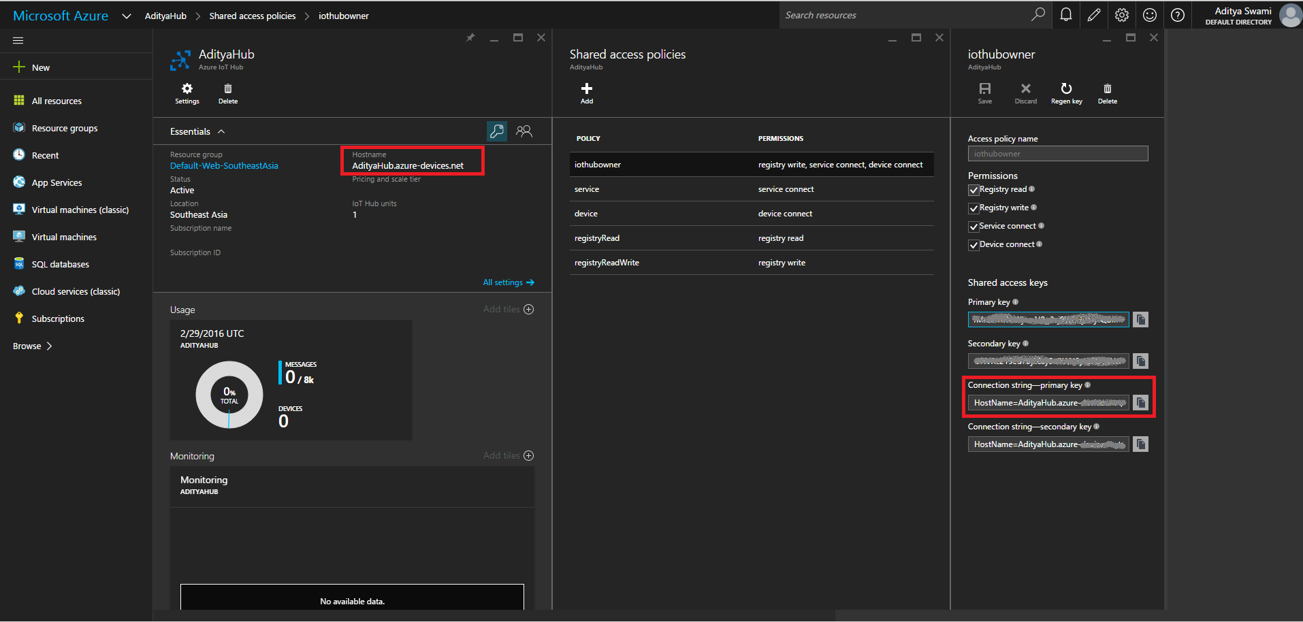1303x622 pixels.
Task: Select the registryReadWrite policy row
Action: coord(752,263)
